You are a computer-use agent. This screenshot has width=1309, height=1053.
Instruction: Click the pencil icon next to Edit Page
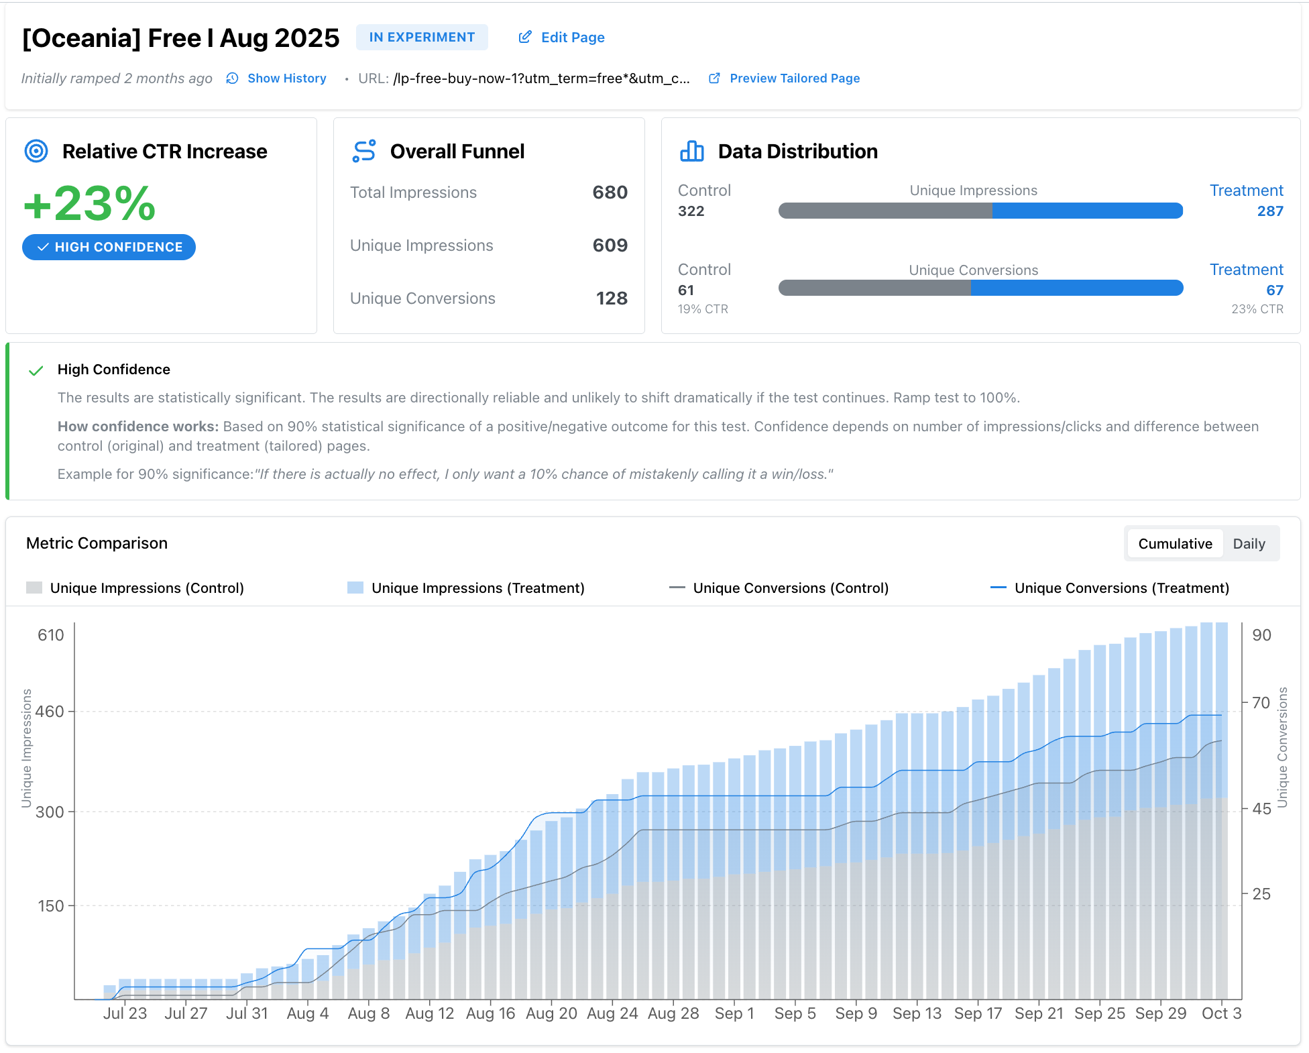click(525, 37)
